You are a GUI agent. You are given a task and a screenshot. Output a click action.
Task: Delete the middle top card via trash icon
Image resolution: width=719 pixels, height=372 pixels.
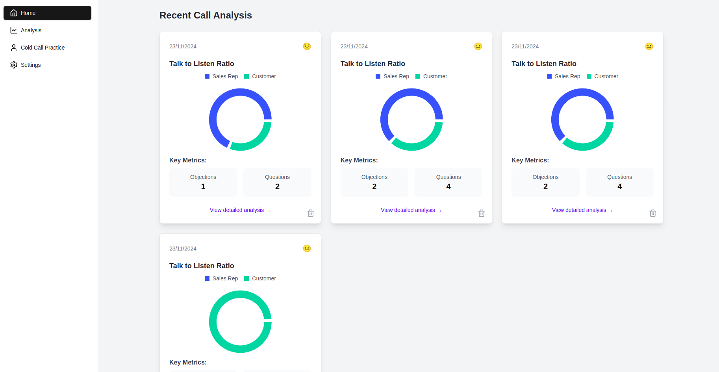[x=482, y=213]
